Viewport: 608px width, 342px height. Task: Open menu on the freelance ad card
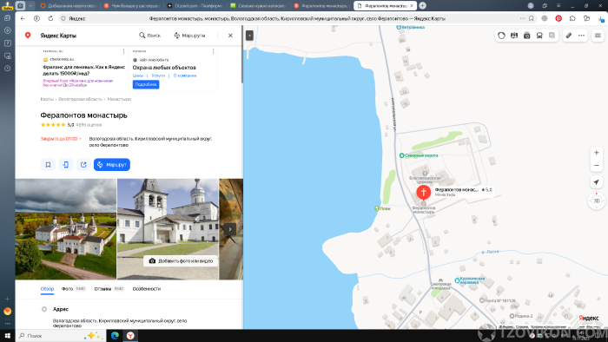[x=123, y=51]
